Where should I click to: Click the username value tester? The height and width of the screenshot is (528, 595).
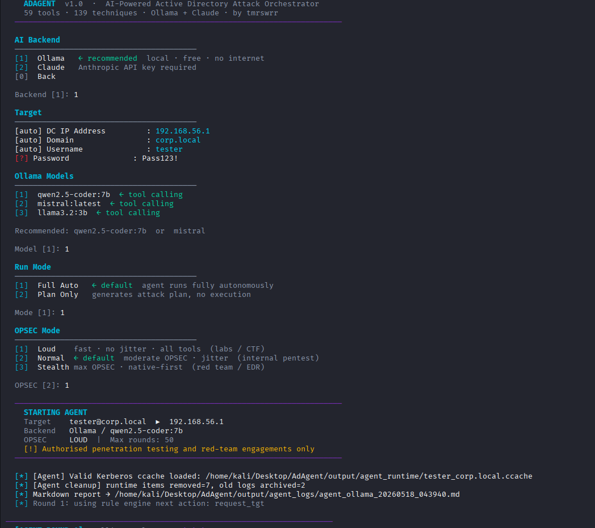(x=169, y=149)
